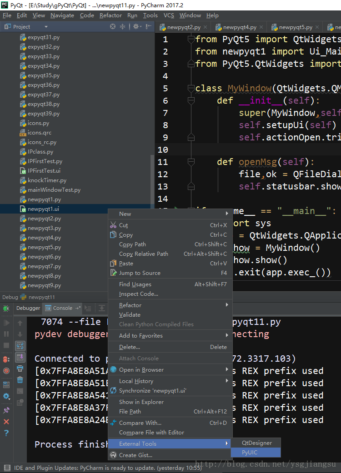Click the Browse Console History icon

20,403
